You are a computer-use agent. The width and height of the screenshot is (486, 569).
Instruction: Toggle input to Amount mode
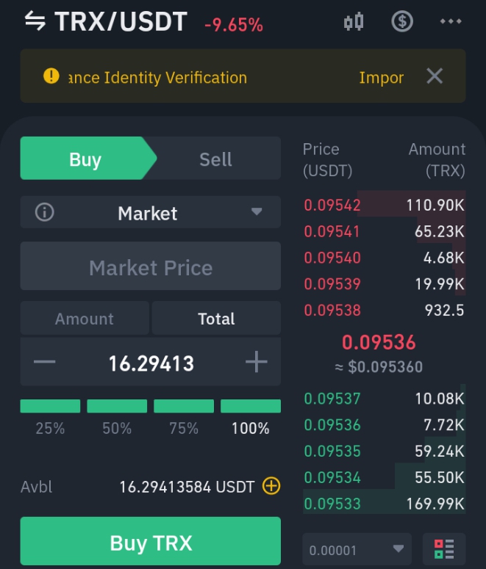pos(85,318)
